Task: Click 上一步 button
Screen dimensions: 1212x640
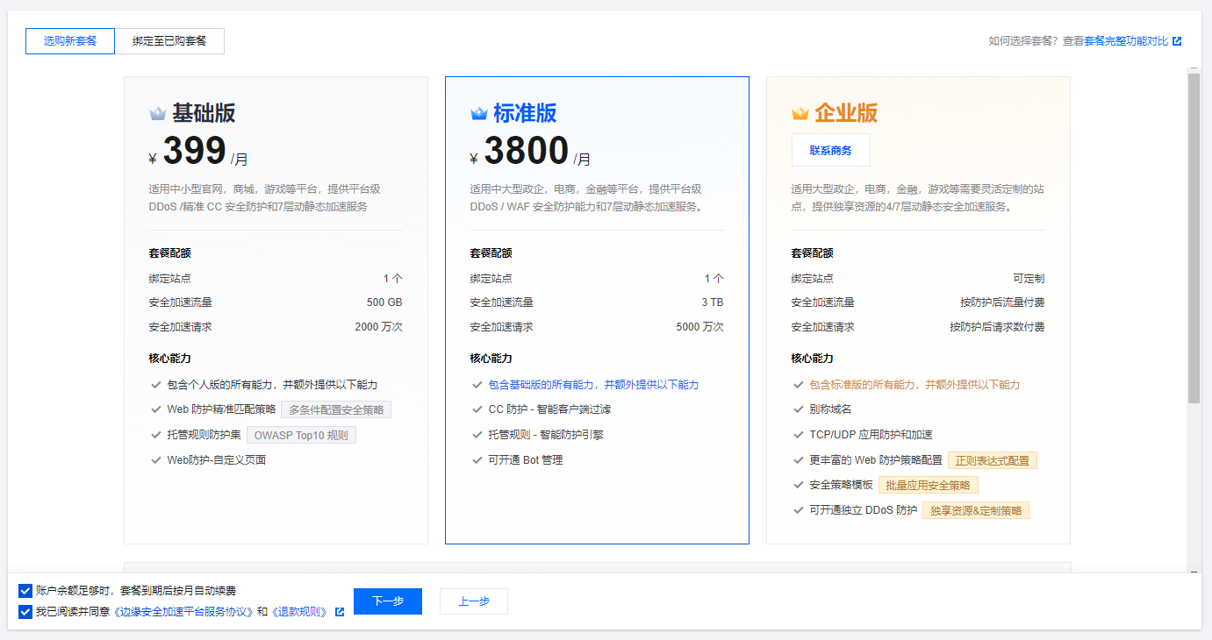Action: click(x=474, y=601)
